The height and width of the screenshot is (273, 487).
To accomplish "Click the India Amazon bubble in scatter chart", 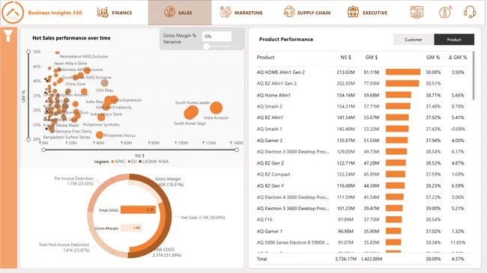I will pos(217,108).
